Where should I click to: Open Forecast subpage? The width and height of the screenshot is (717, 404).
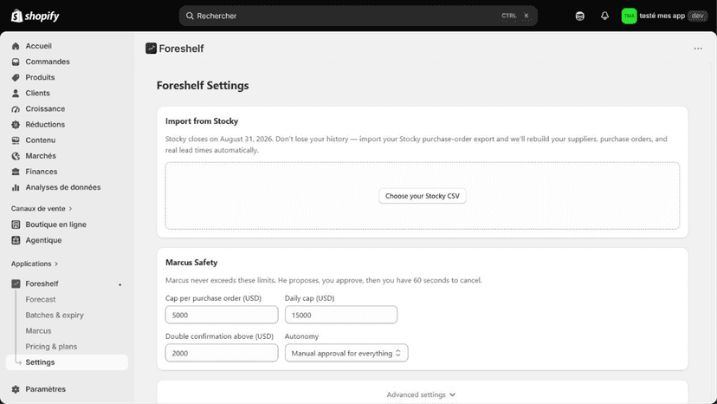pos(40,299)
